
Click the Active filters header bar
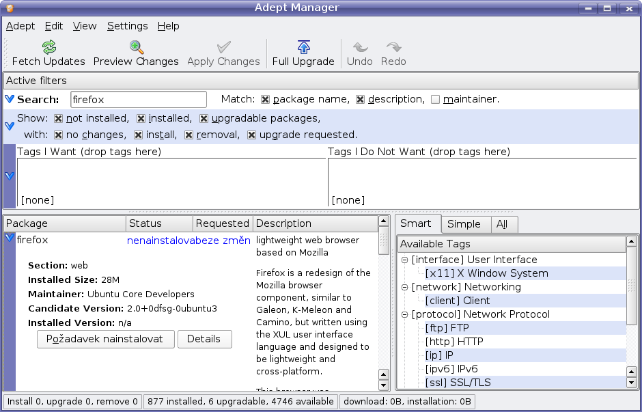pos(321,81)
